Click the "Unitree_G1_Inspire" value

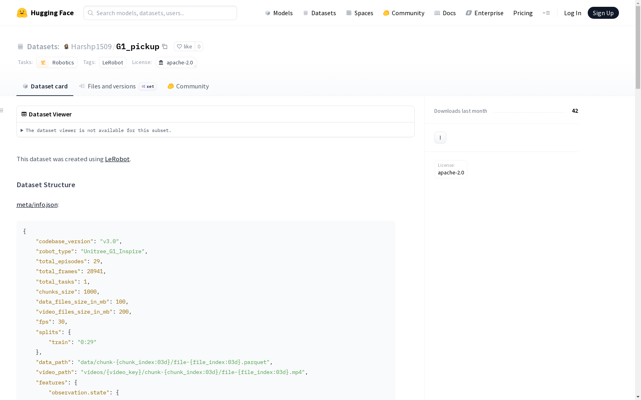click(x=113, y=251)
